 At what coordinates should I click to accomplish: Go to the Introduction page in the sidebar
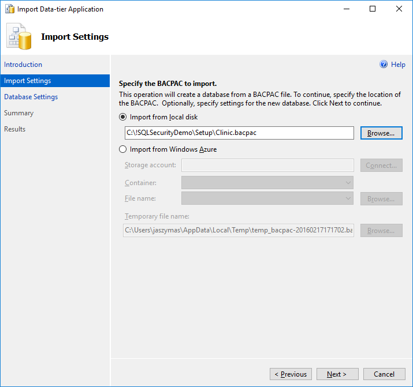point(23,65)
